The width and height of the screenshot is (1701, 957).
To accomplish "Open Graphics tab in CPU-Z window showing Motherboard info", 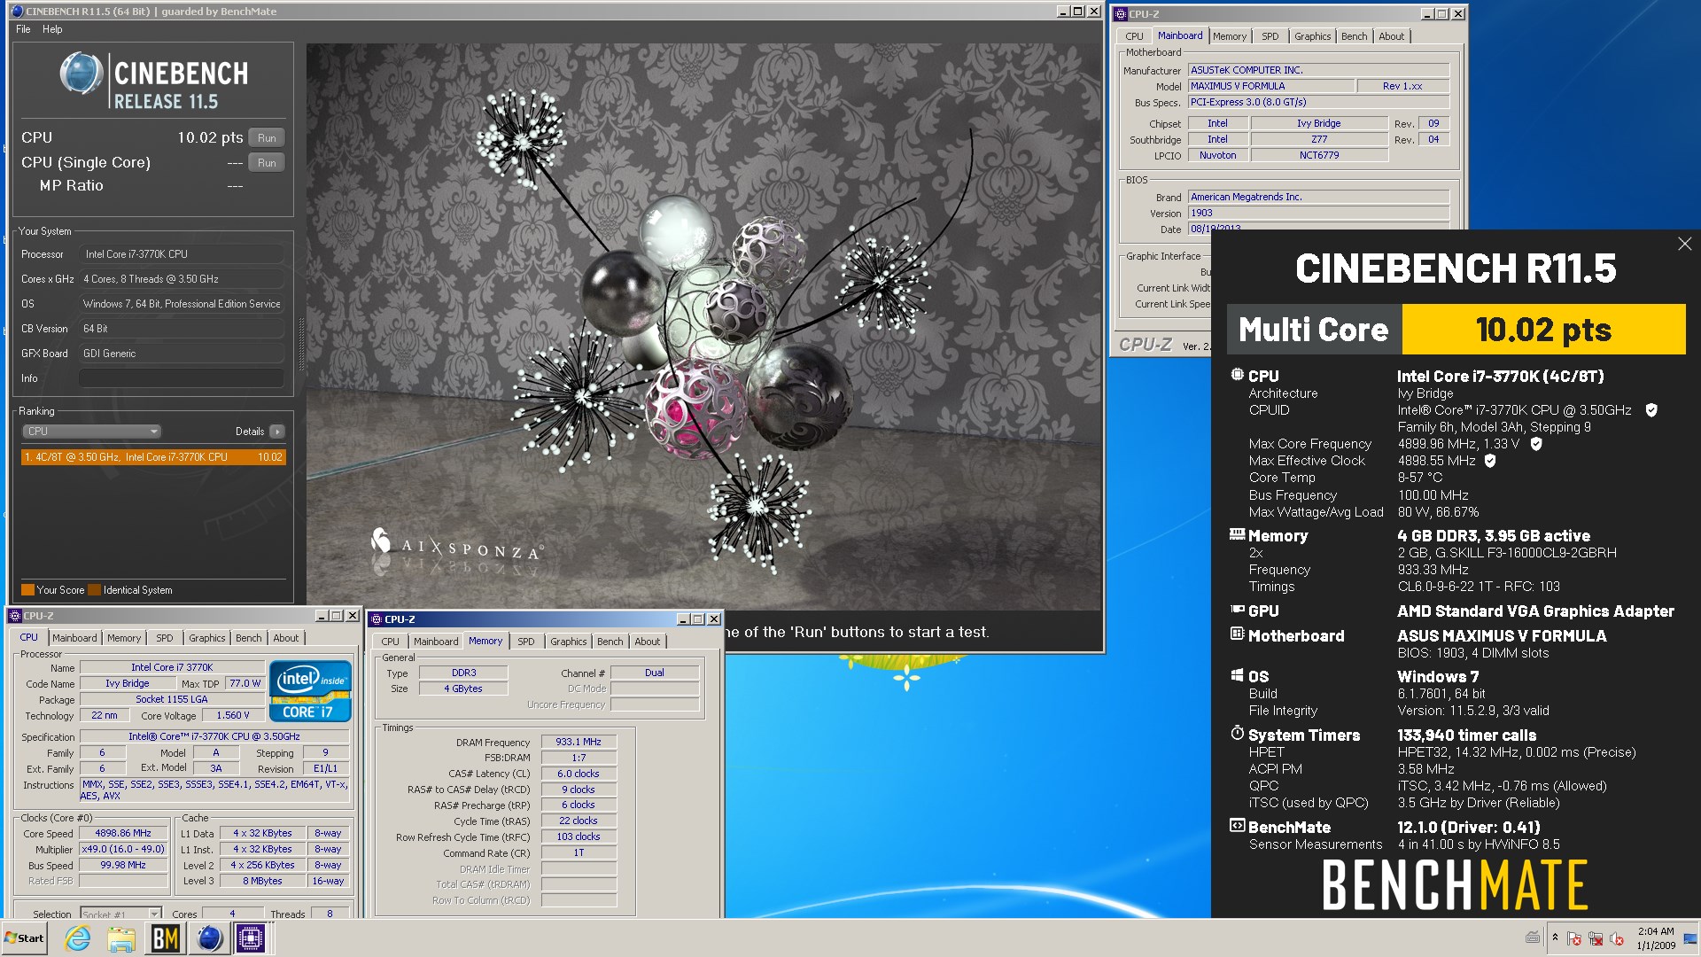I will point(1312,36).
